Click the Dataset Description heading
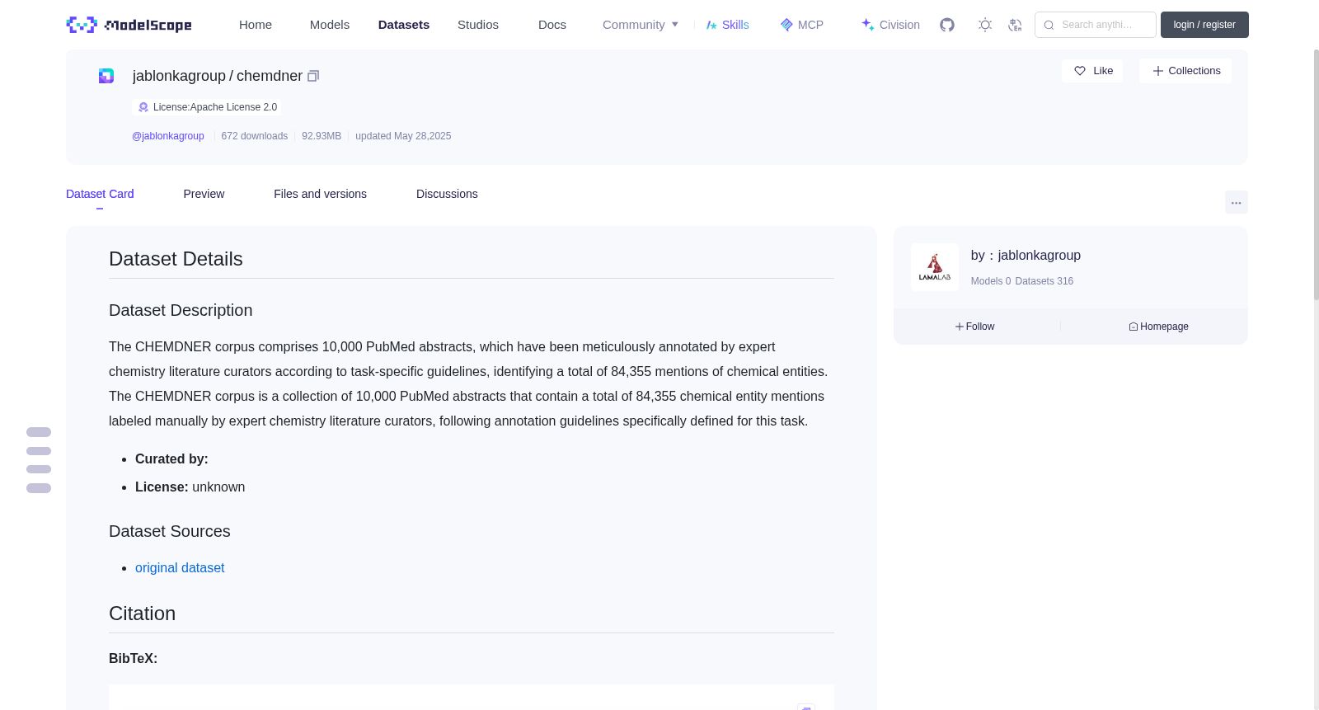Image resolution: width=1319 pixels, height=710 pixels. click(x=181, y=310)
